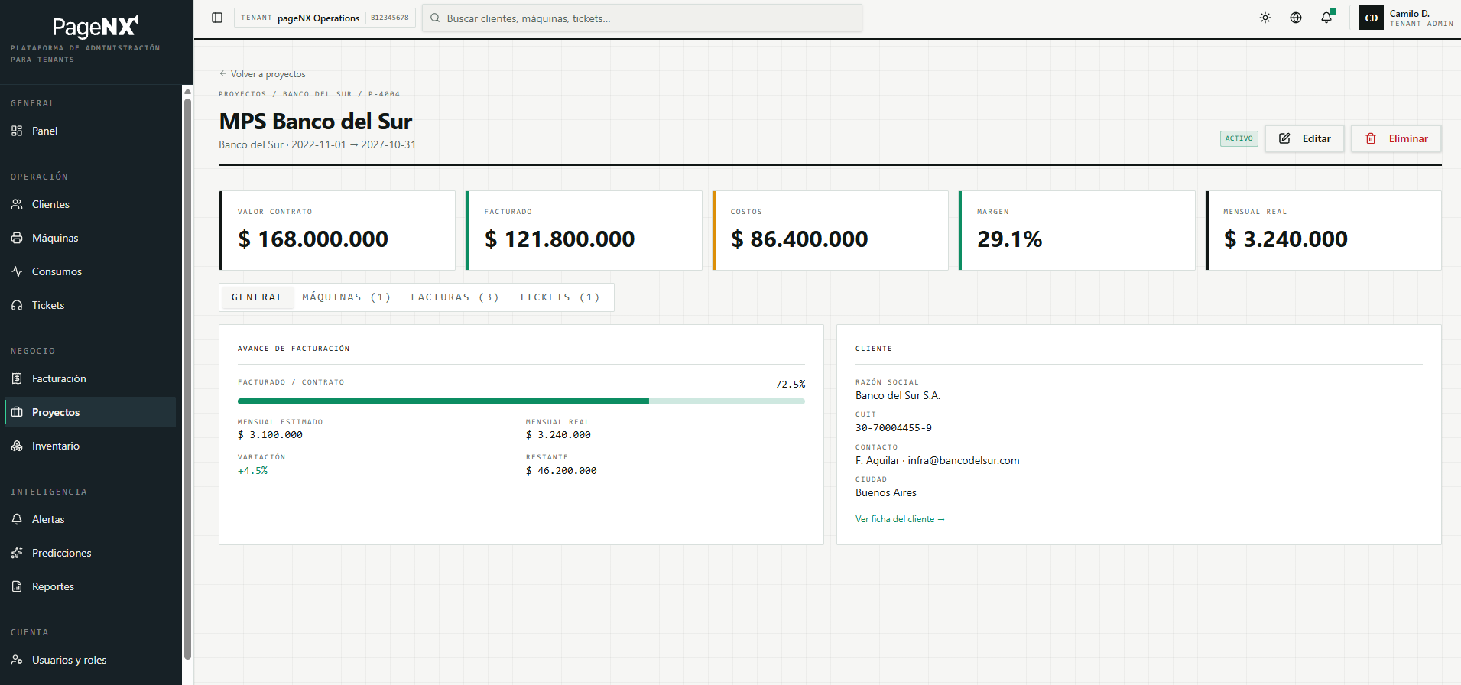Screen dimensions: 1461x685
Task: Click the sidebar vertical scrollbar
Action: [187, 378]
